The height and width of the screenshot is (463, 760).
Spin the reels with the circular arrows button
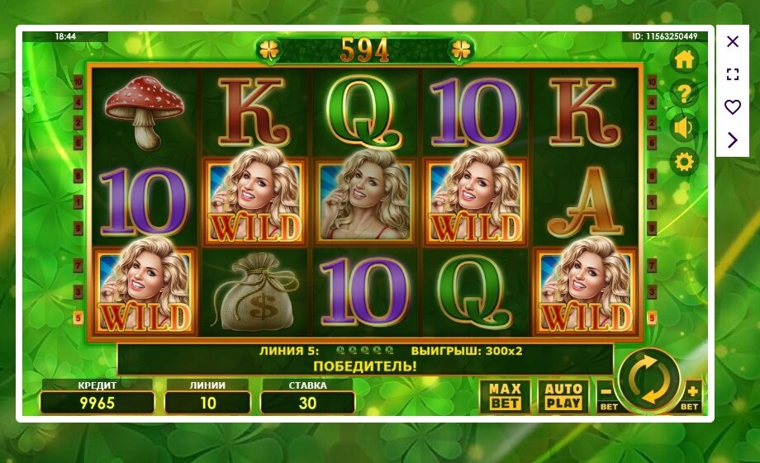pyautogui.click(x=649, y=379)
